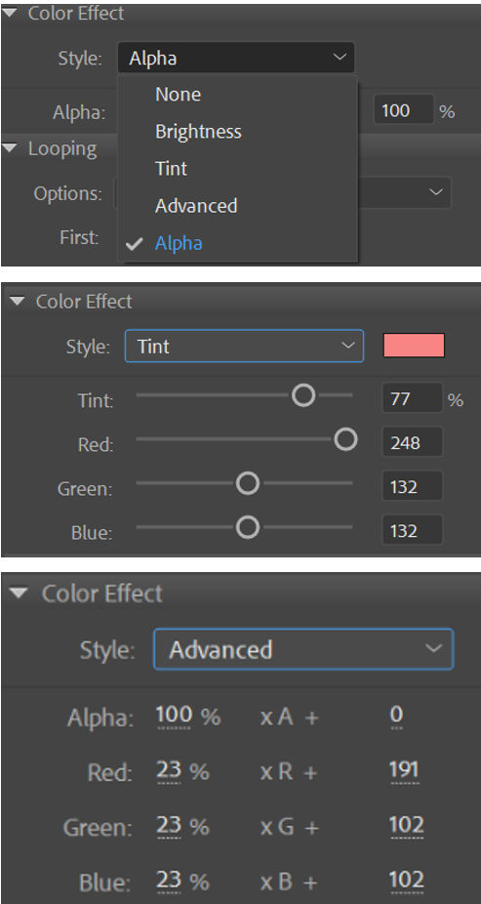
Task: Click the Alpha percentage field showing 100
Action: 403,110
